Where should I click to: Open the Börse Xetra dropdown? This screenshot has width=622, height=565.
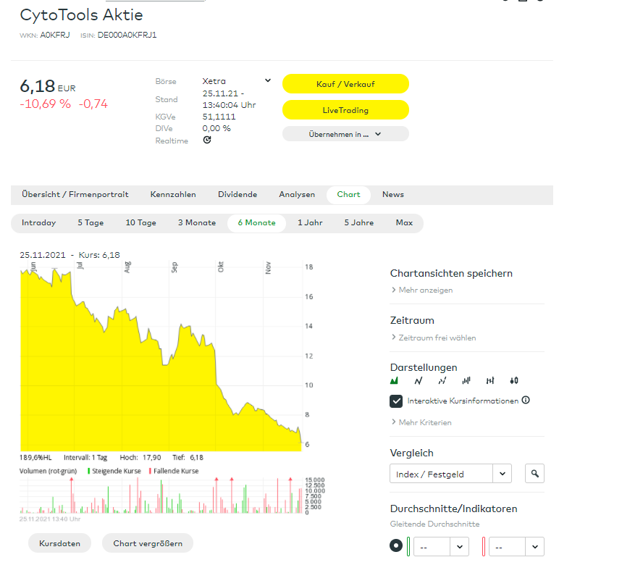(237, 81)
